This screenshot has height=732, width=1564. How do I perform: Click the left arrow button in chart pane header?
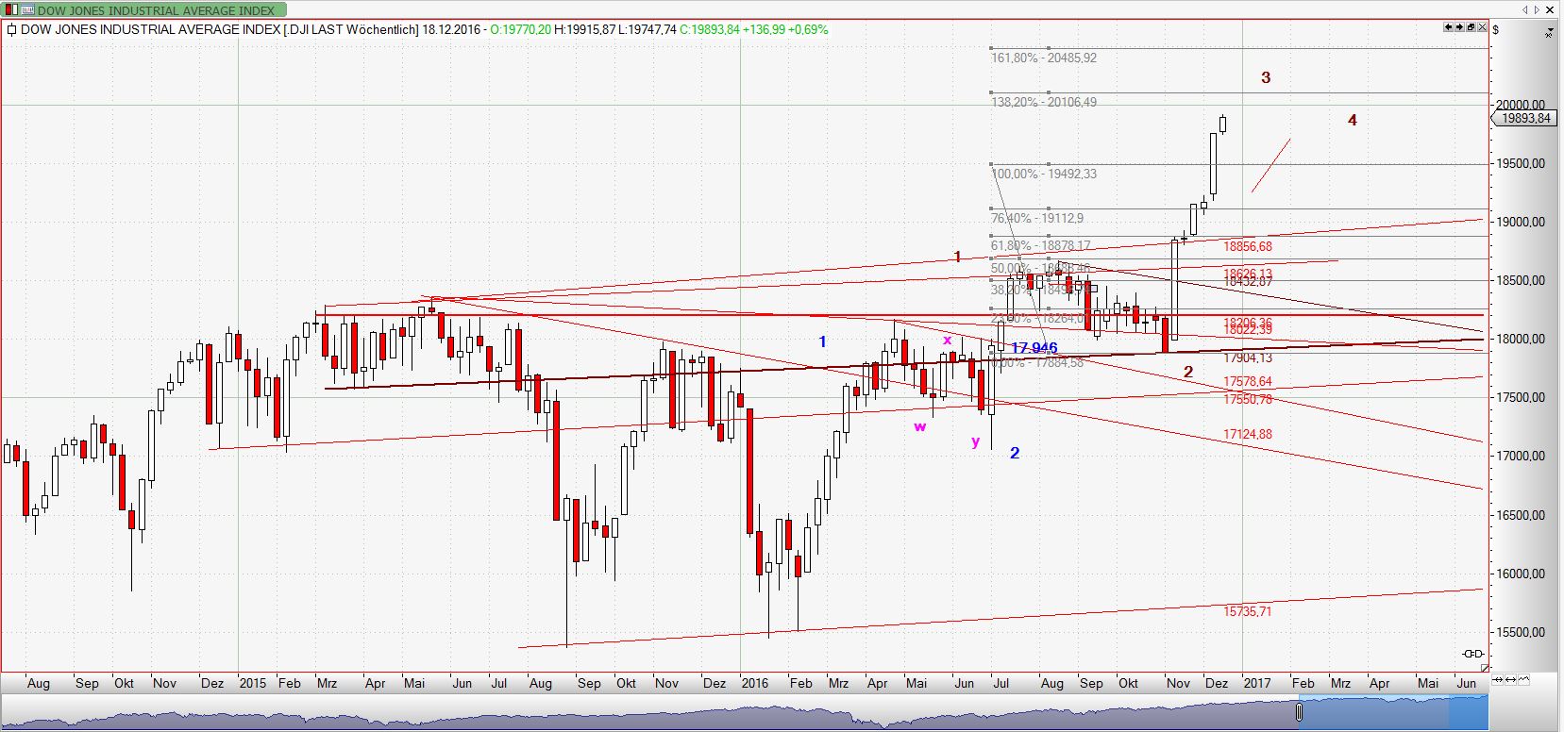[x=1449, y=28]
